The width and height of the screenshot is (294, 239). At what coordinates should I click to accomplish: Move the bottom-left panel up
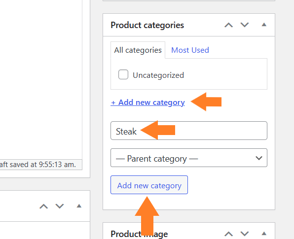click(44, 206)
